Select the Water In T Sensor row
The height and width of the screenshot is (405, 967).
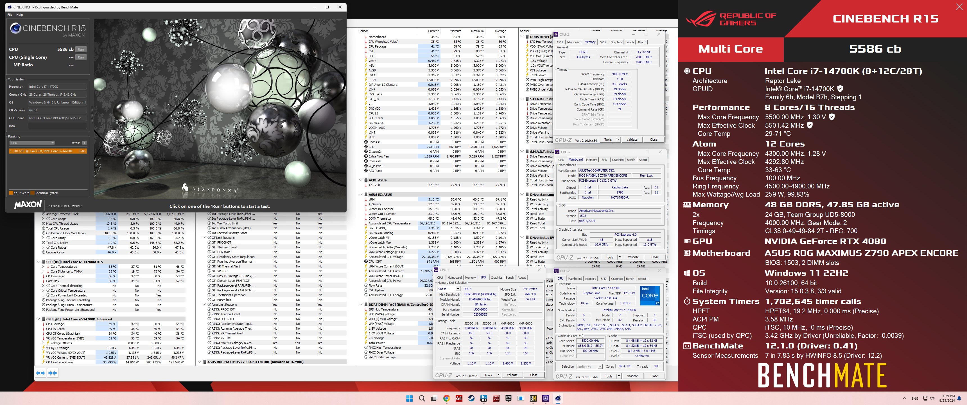435,209
